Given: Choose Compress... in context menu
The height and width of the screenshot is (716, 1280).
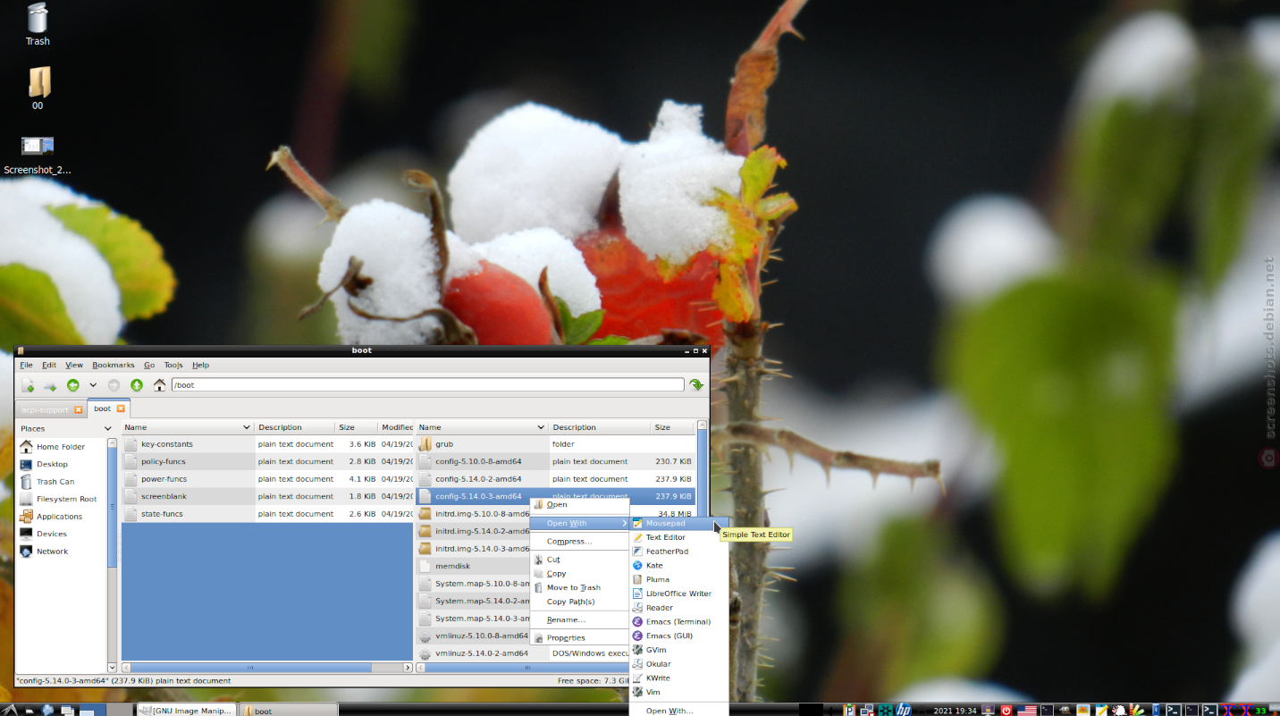Looking at the screenshot, I should tap(579, 542).
